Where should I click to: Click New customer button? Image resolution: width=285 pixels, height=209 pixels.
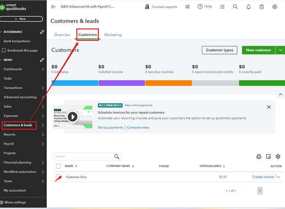coord(258,50)
